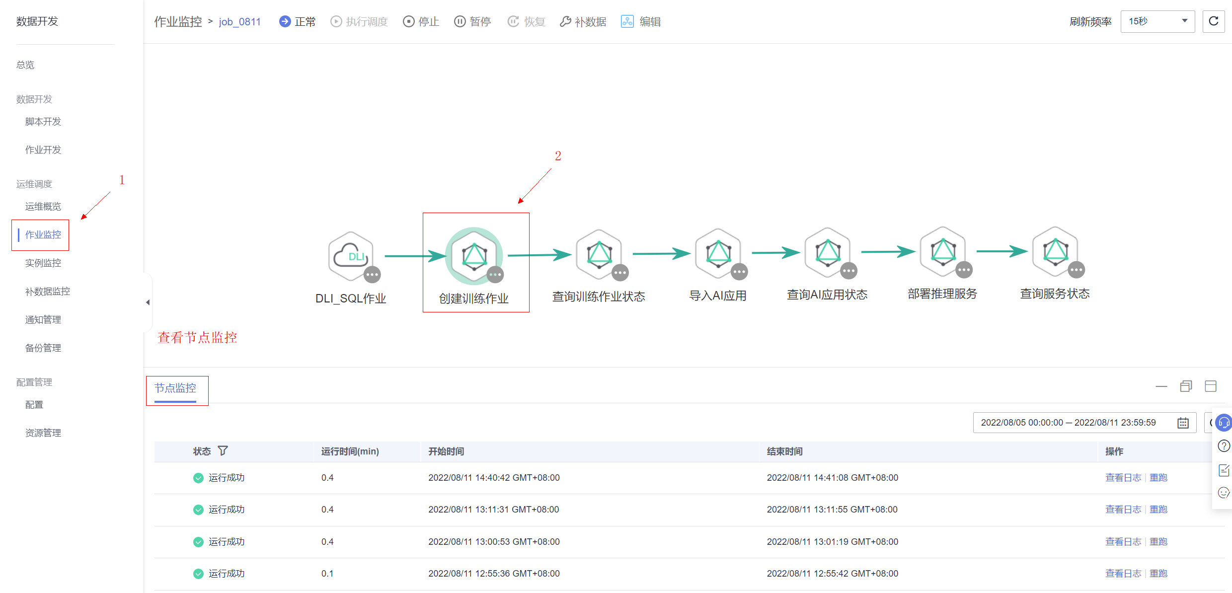Open the more-options dots on 查询训练作业状态 node
Viewport: 1232px width, 593px height.
620,272
